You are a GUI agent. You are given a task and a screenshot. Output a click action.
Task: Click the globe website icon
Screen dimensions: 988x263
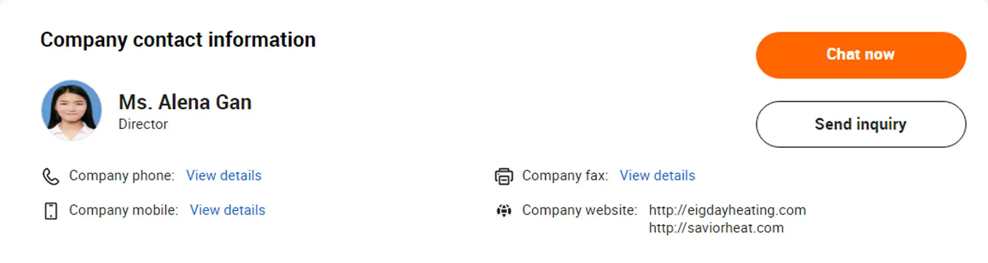tap(504, 211)
